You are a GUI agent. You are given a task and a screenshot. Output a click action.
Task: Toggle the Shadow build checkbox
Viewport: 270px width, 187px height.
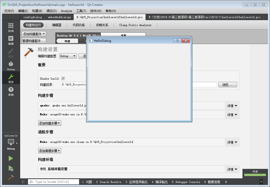pos(63,78)
